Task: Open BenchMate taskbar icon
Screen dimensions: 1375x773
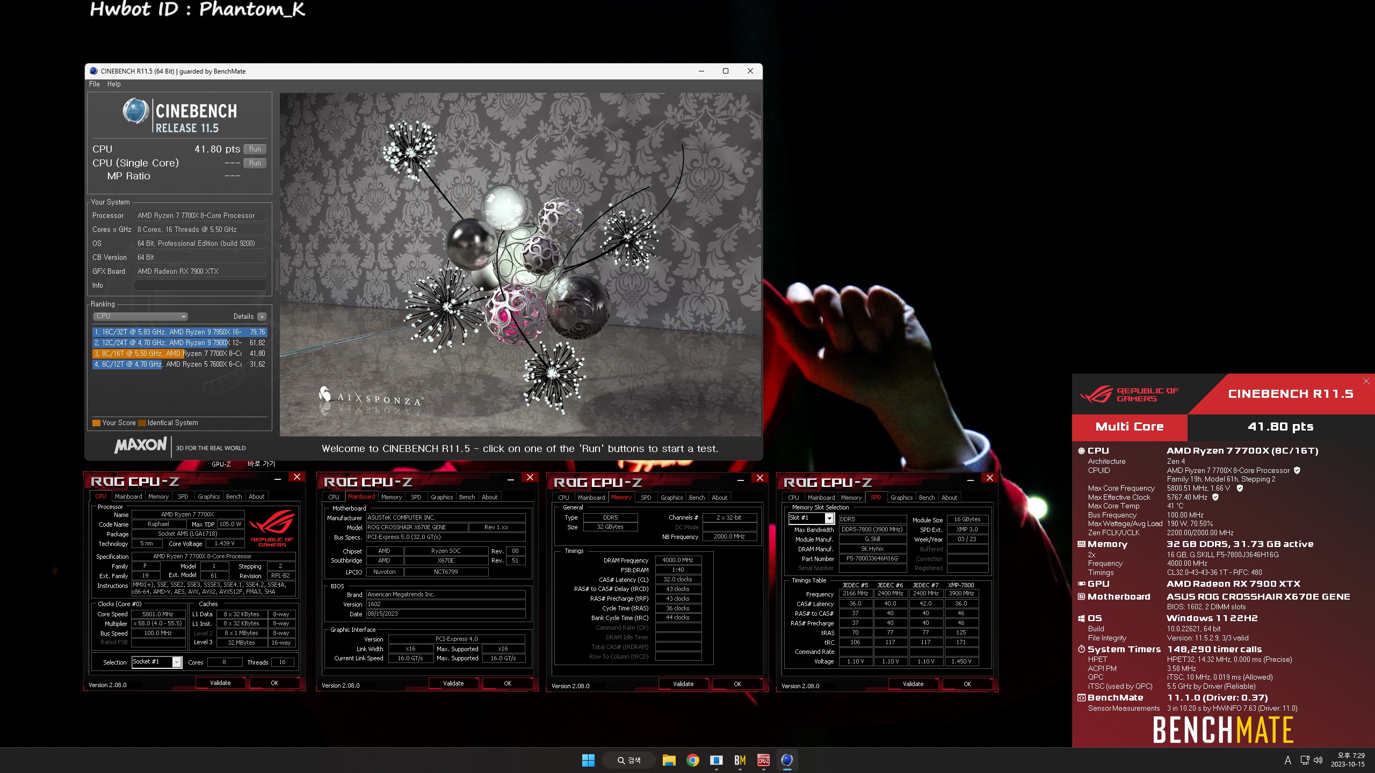Action: 740,760
